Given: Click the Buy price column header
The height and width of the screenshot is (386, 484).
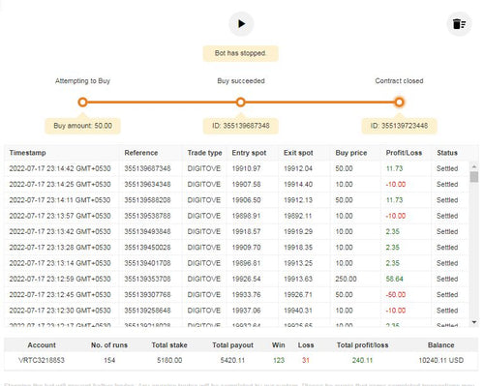Looking at the screenshot, I should (351, 153).
